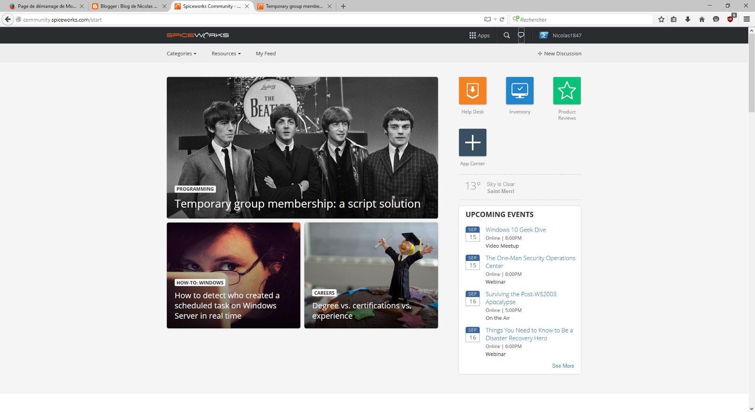This screenshot has width=755, height=412.
Task: Expand the Categories dropdown
Action: tap(181, 54)
